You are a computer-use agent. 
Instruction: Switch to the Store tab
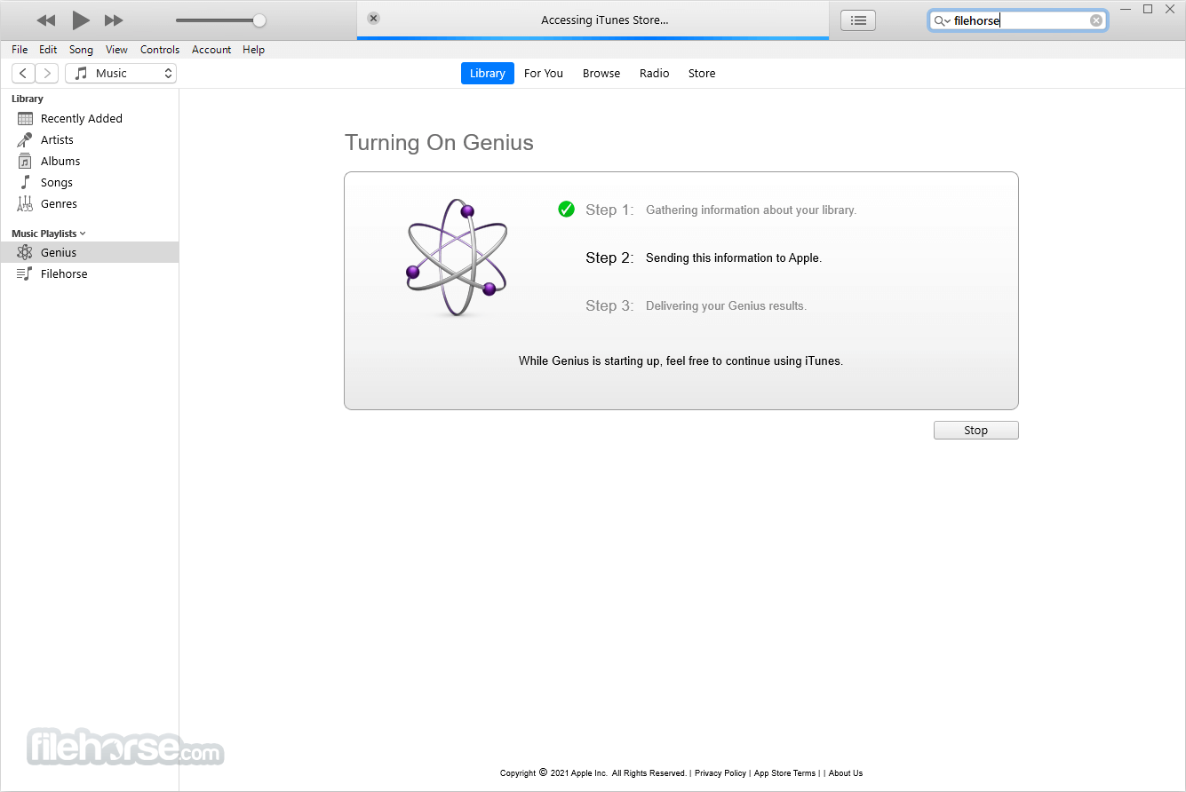pos(702,74)
